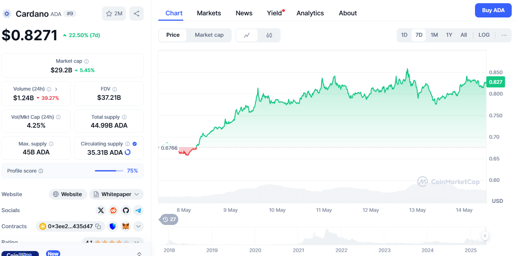Toggle chart to Market cap view
Image resolution: width=516 pixels, height=256 pixels.
(209, 35)
